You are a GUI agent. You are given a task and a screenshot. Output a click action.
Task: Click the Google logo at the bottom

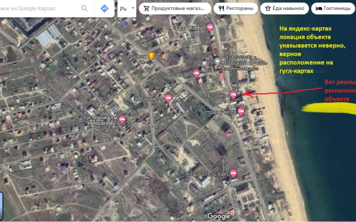tap(219, 216)
